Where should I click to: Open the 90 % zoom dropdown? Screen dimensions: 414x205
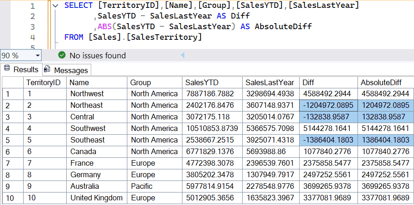click(38, 56)
